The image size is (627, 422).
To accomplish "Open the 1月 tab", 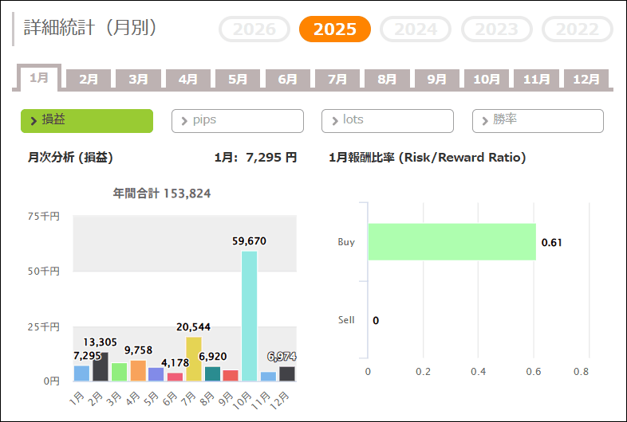I will tap(39, 78).
